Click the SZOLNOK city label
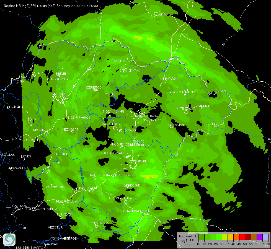The height and width of the screenshot is (249, 271). tap(20, 206)
